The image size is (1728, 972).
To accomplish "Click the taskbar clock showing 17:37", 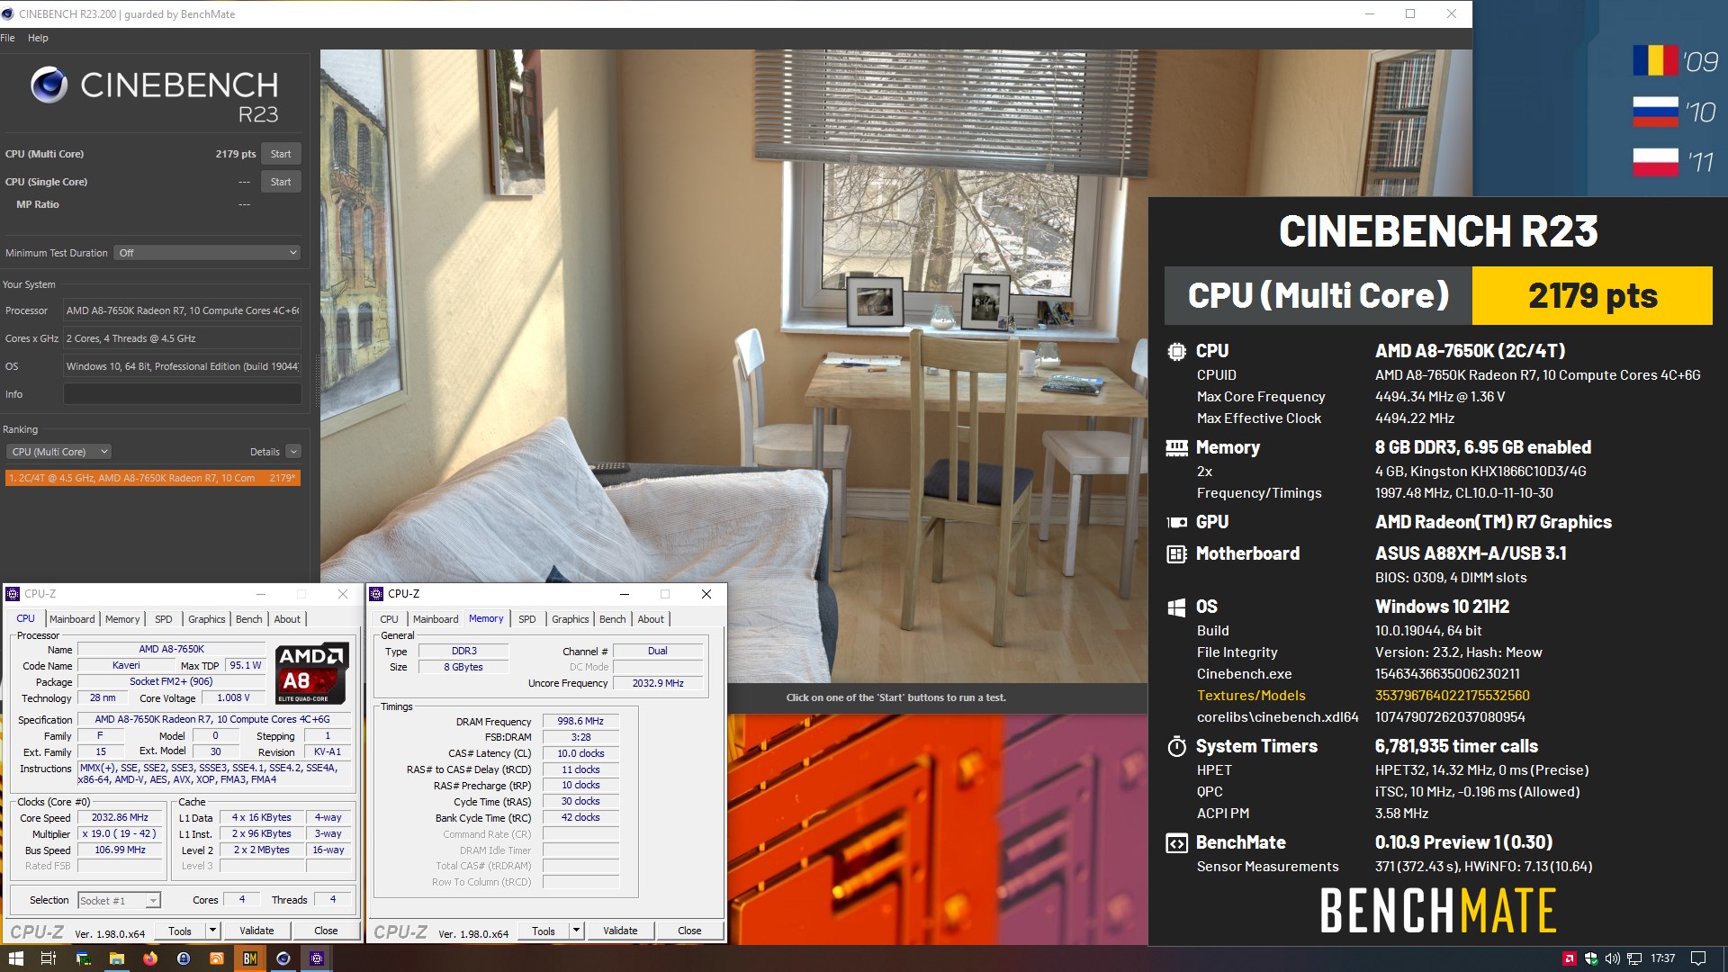I will [1663, 958].
